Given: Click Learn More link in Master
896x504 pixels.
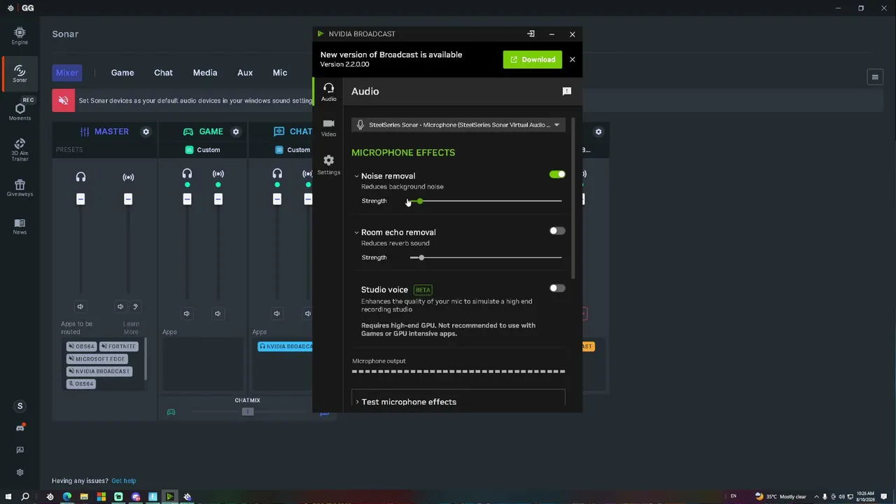Looking at the screenshot, I should coord(131,328).
